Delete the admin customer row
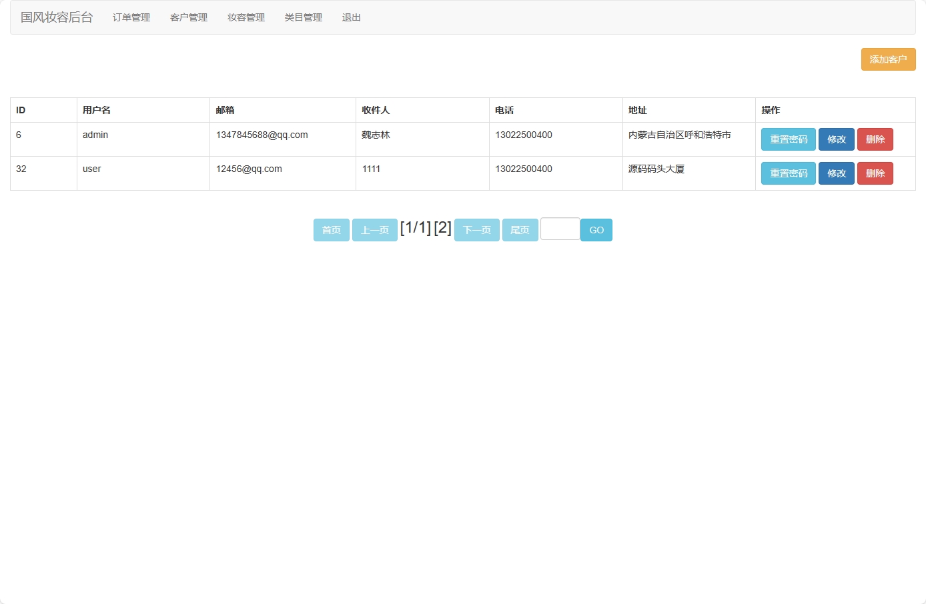 [875, 139]
